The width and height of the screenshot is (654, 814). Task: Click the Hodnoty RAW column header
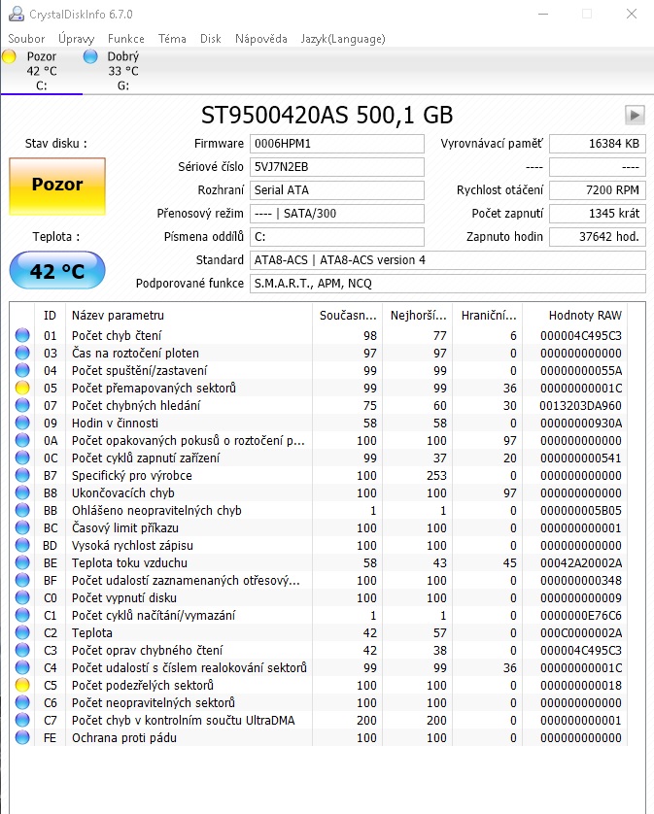(x=575, y=315)
